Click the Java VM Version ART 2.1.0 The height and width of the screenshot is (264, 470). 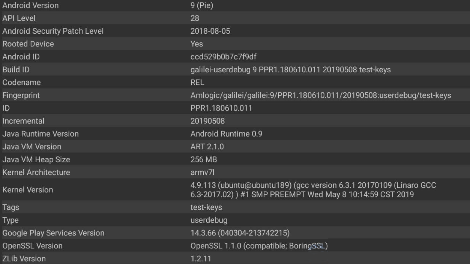tap(207, 147)
